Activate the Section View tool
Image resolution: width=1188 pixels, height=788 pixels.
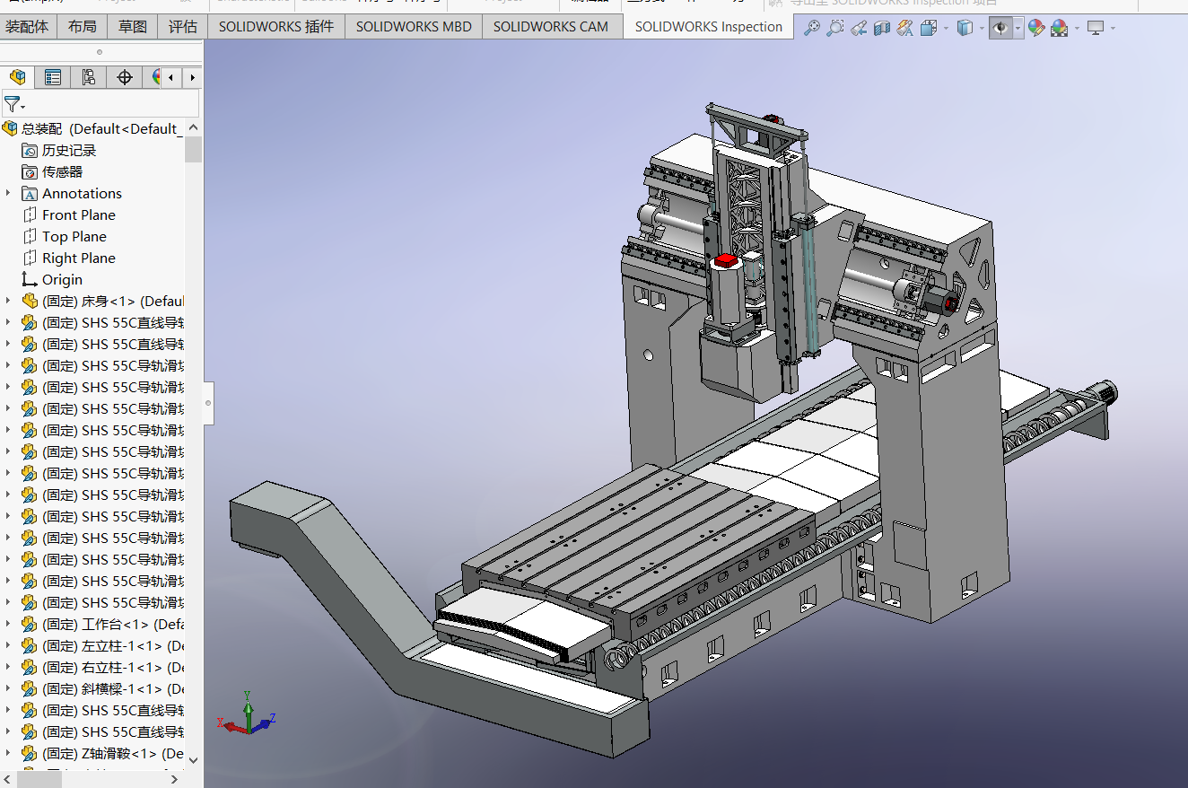pos(882,28)
